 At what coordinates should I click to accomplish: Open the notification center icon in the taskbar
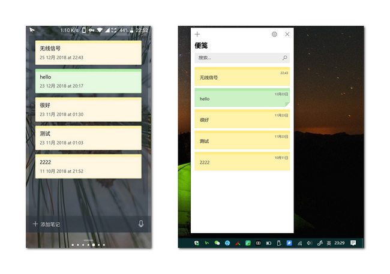click(x=353, y=243)
